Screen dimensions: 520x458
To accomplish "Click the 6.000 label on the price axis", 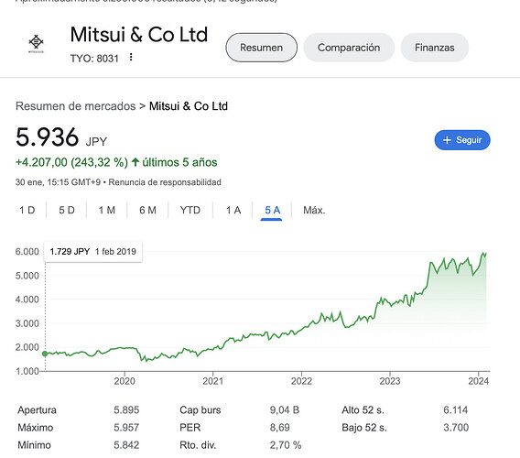I will [x=27, y=252].
